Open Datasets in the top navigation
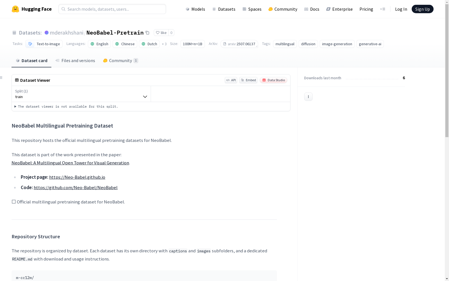The image size is (449, 281). pyautogui.click(x=224, y=9)
